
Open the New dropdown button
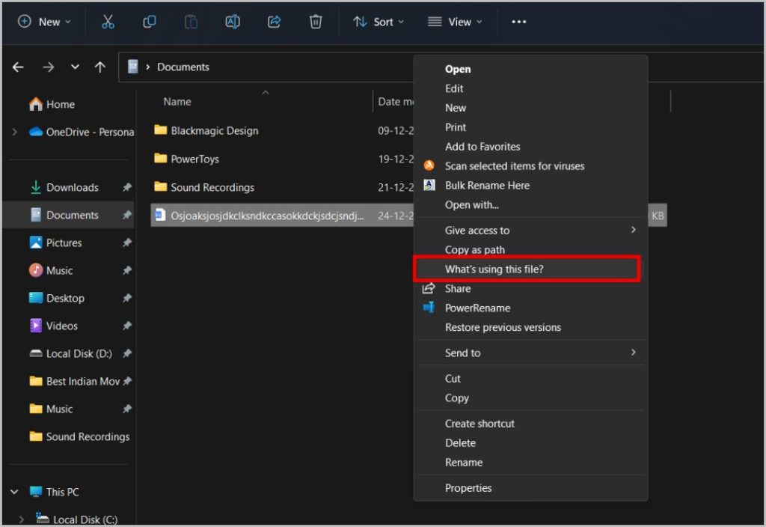point(44,22)
